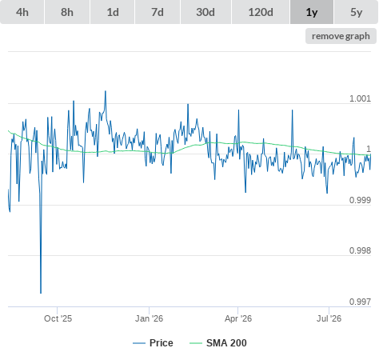Click the blue Price legend line marker
The image size is (379, 364).
(x=139, y=343)
